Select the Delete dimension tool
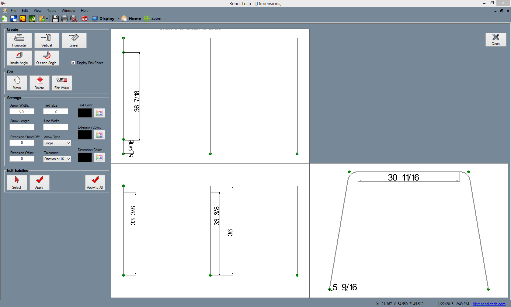This screenshot has height=307, width=511. tap(39, 83)
